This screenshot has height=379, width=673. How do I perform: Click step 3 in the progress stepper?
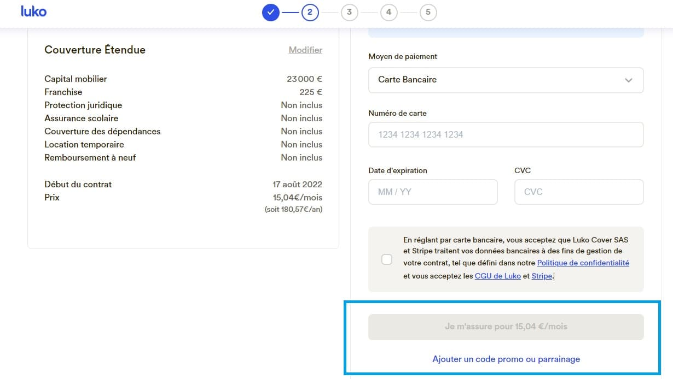(349, 11)
